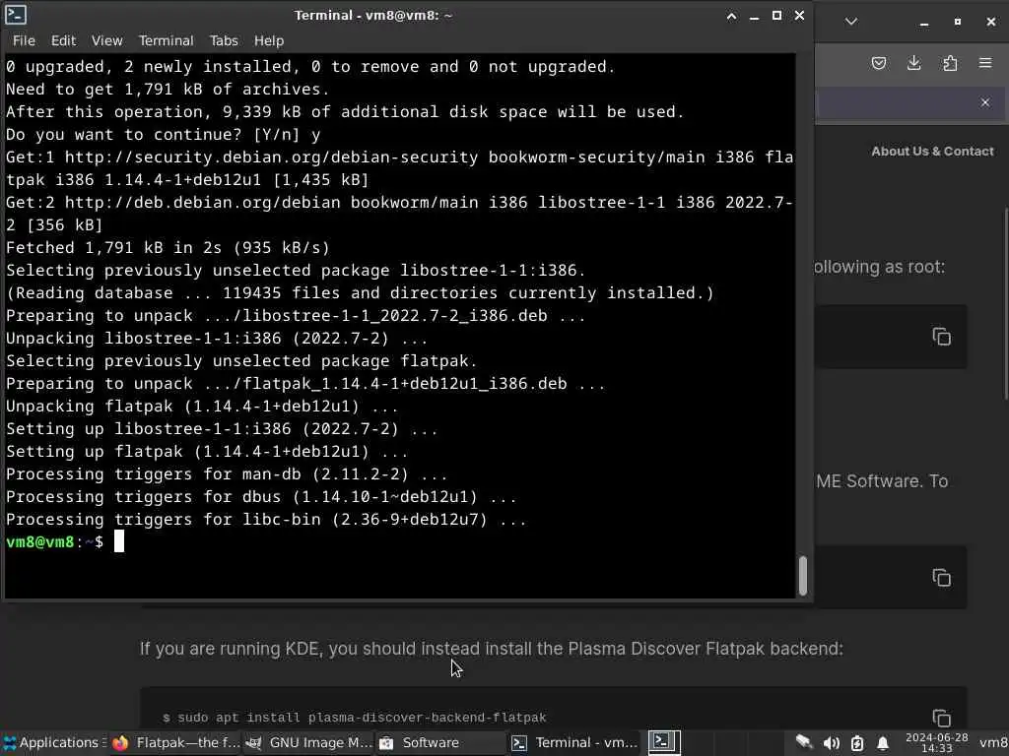Open notifications bell icon
Screen dimensions: 1009x756
tap(883, 743)
